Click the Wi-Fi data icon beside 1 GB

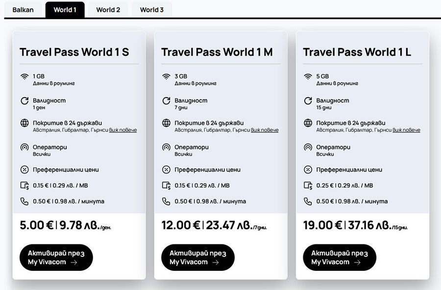tap(24, 76)
